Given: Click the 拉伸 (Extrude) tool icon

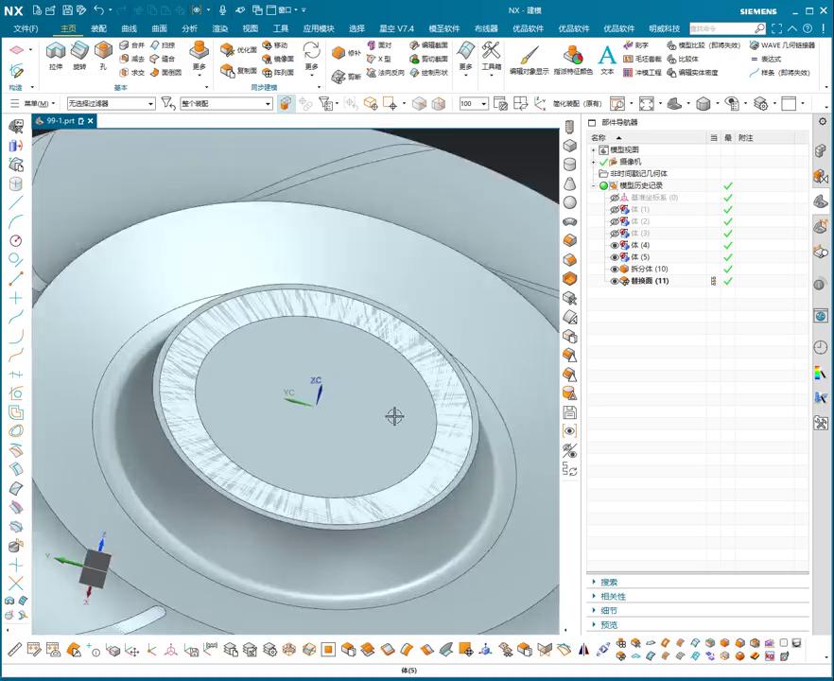Looking at the screenshot, I should (56, 52).
